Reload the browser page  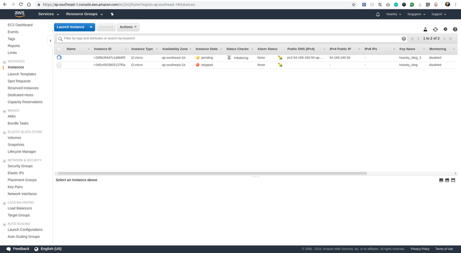coord(21,4)
